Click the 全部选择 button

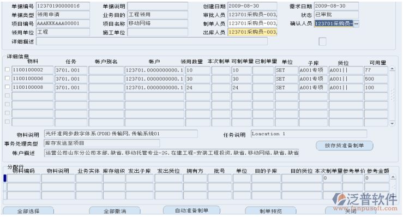click(x=28, y=211)
